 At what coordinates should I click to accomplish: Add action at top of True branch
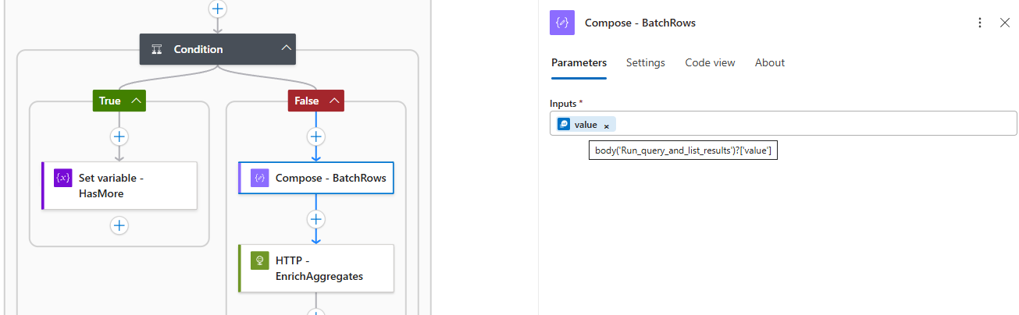[x=119, y=136]
